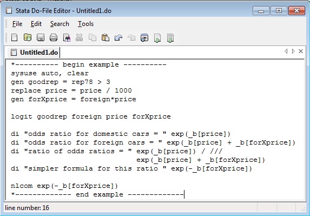
Task: Minimize the Do-File Editor window
Action: 261,11
